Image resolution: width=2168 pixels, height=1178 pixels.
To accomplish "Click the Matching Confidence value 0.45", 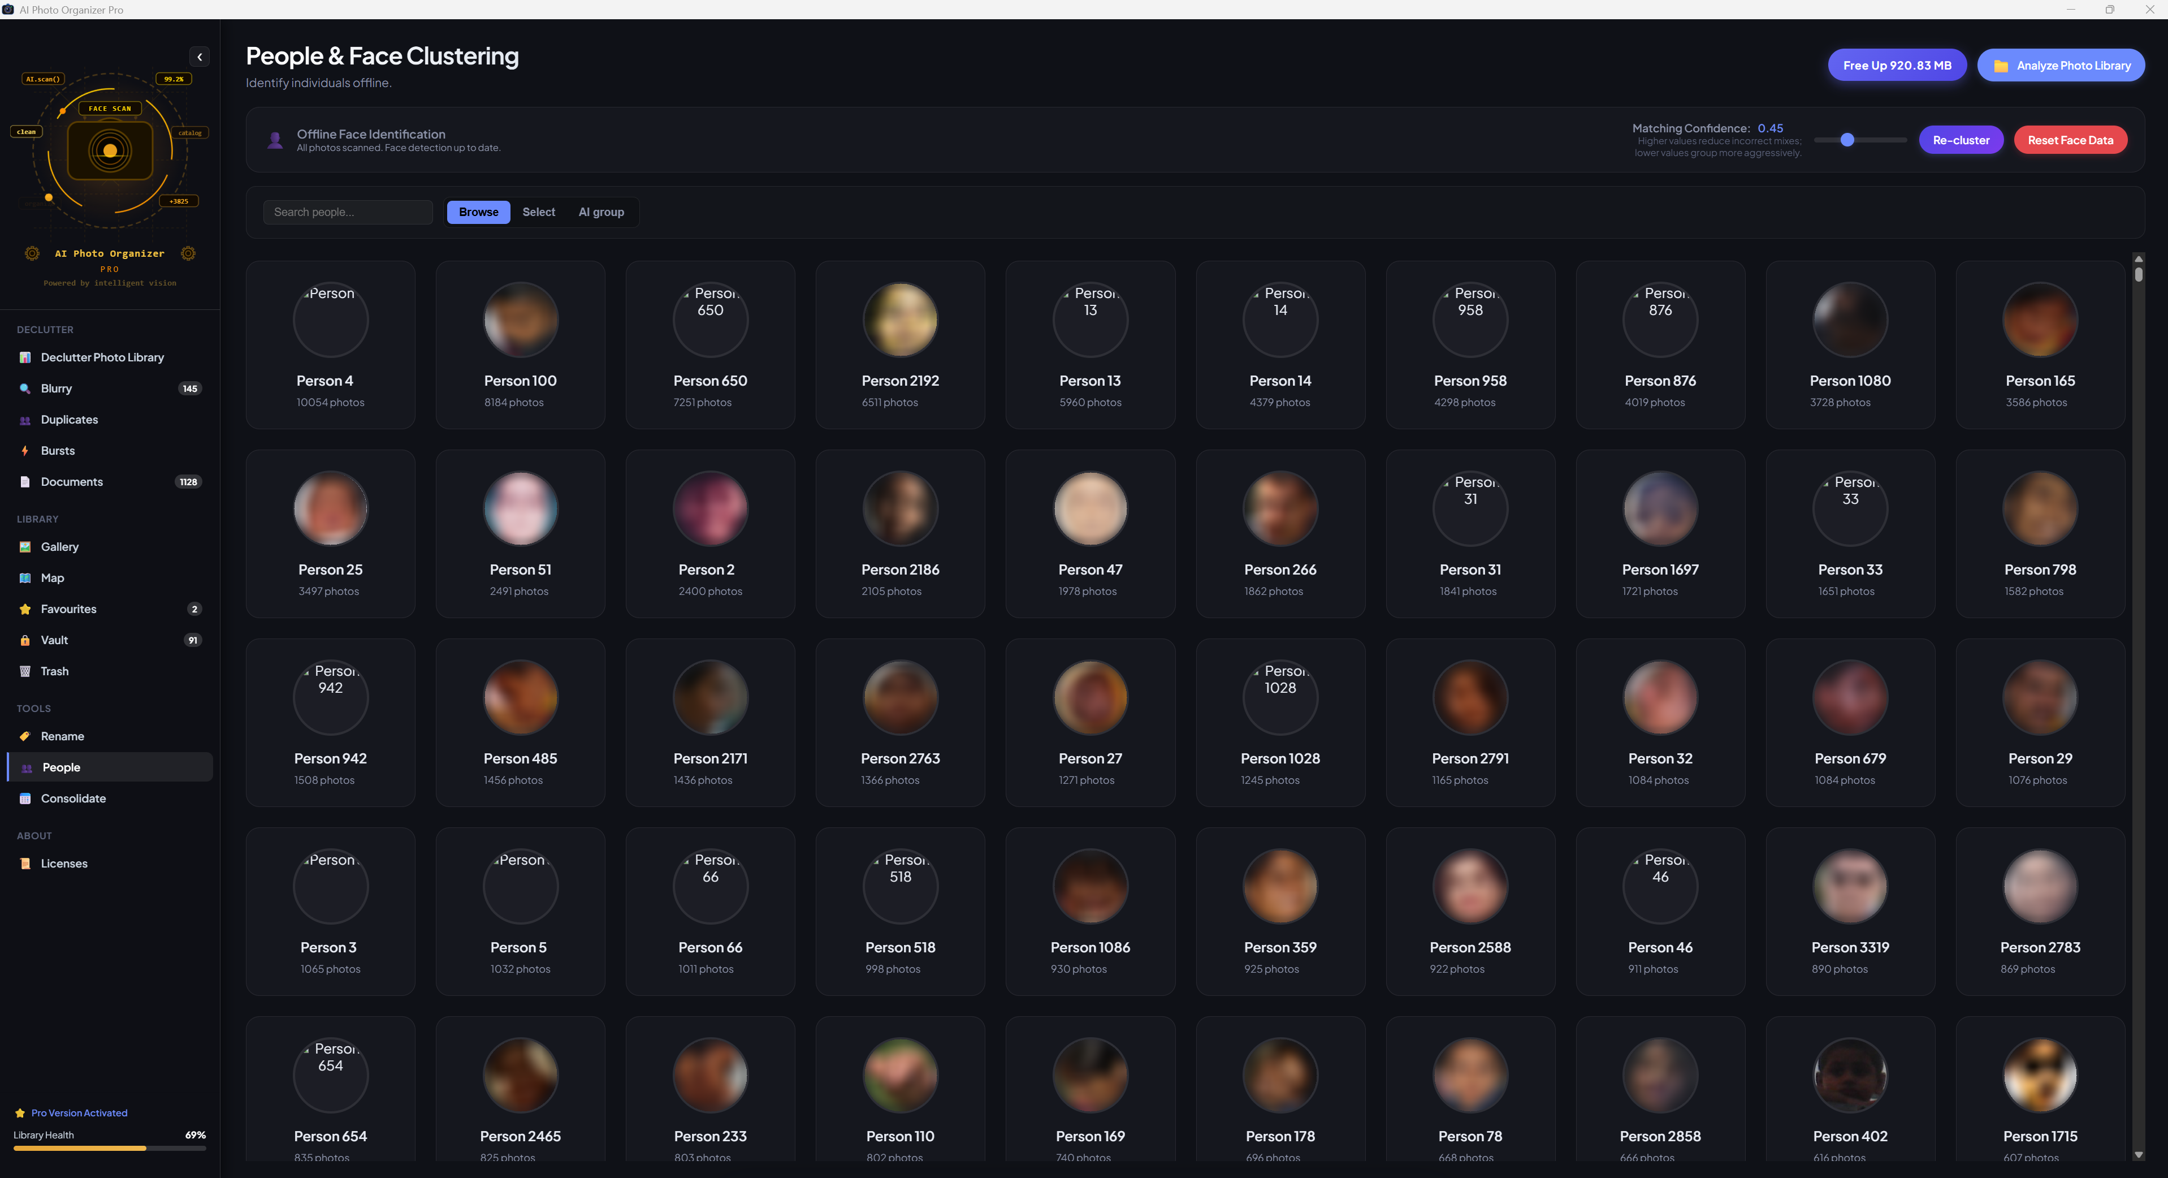I will [x=1770, y=128].
